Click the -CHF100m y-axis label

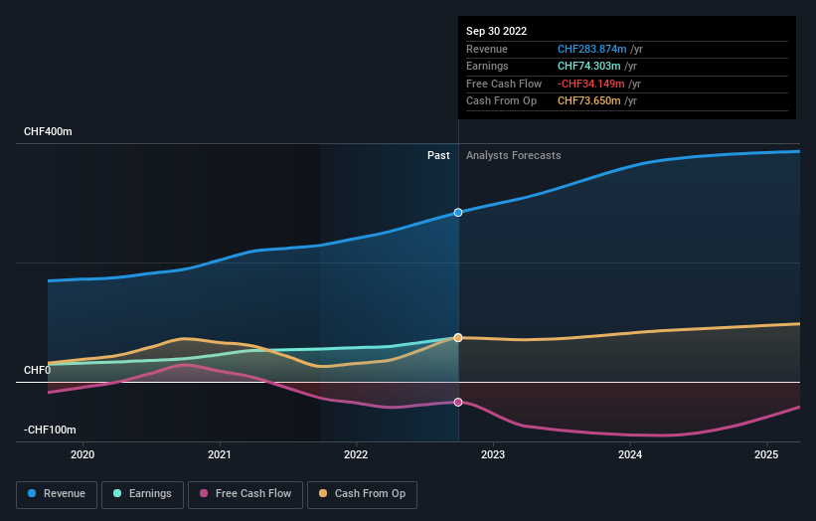click(50, 430)
